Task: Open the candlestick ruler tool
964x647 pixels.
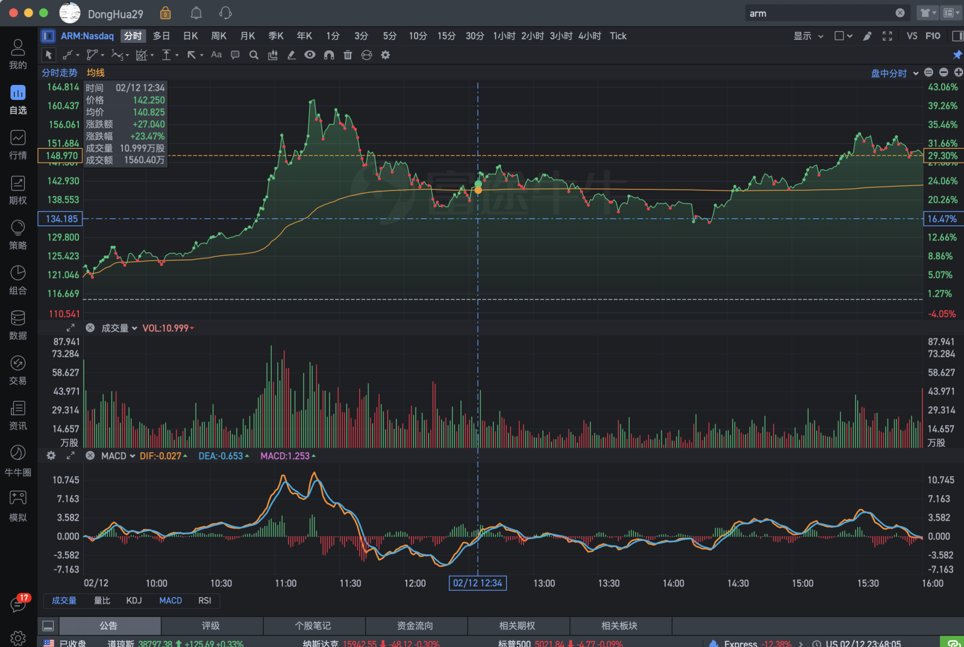Action: pyautogui.click(x=272, y=55)
